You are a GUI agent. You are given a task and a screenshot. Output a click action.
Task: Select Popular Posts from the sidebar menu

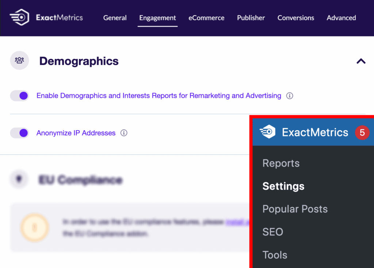[x=295, y=209]
